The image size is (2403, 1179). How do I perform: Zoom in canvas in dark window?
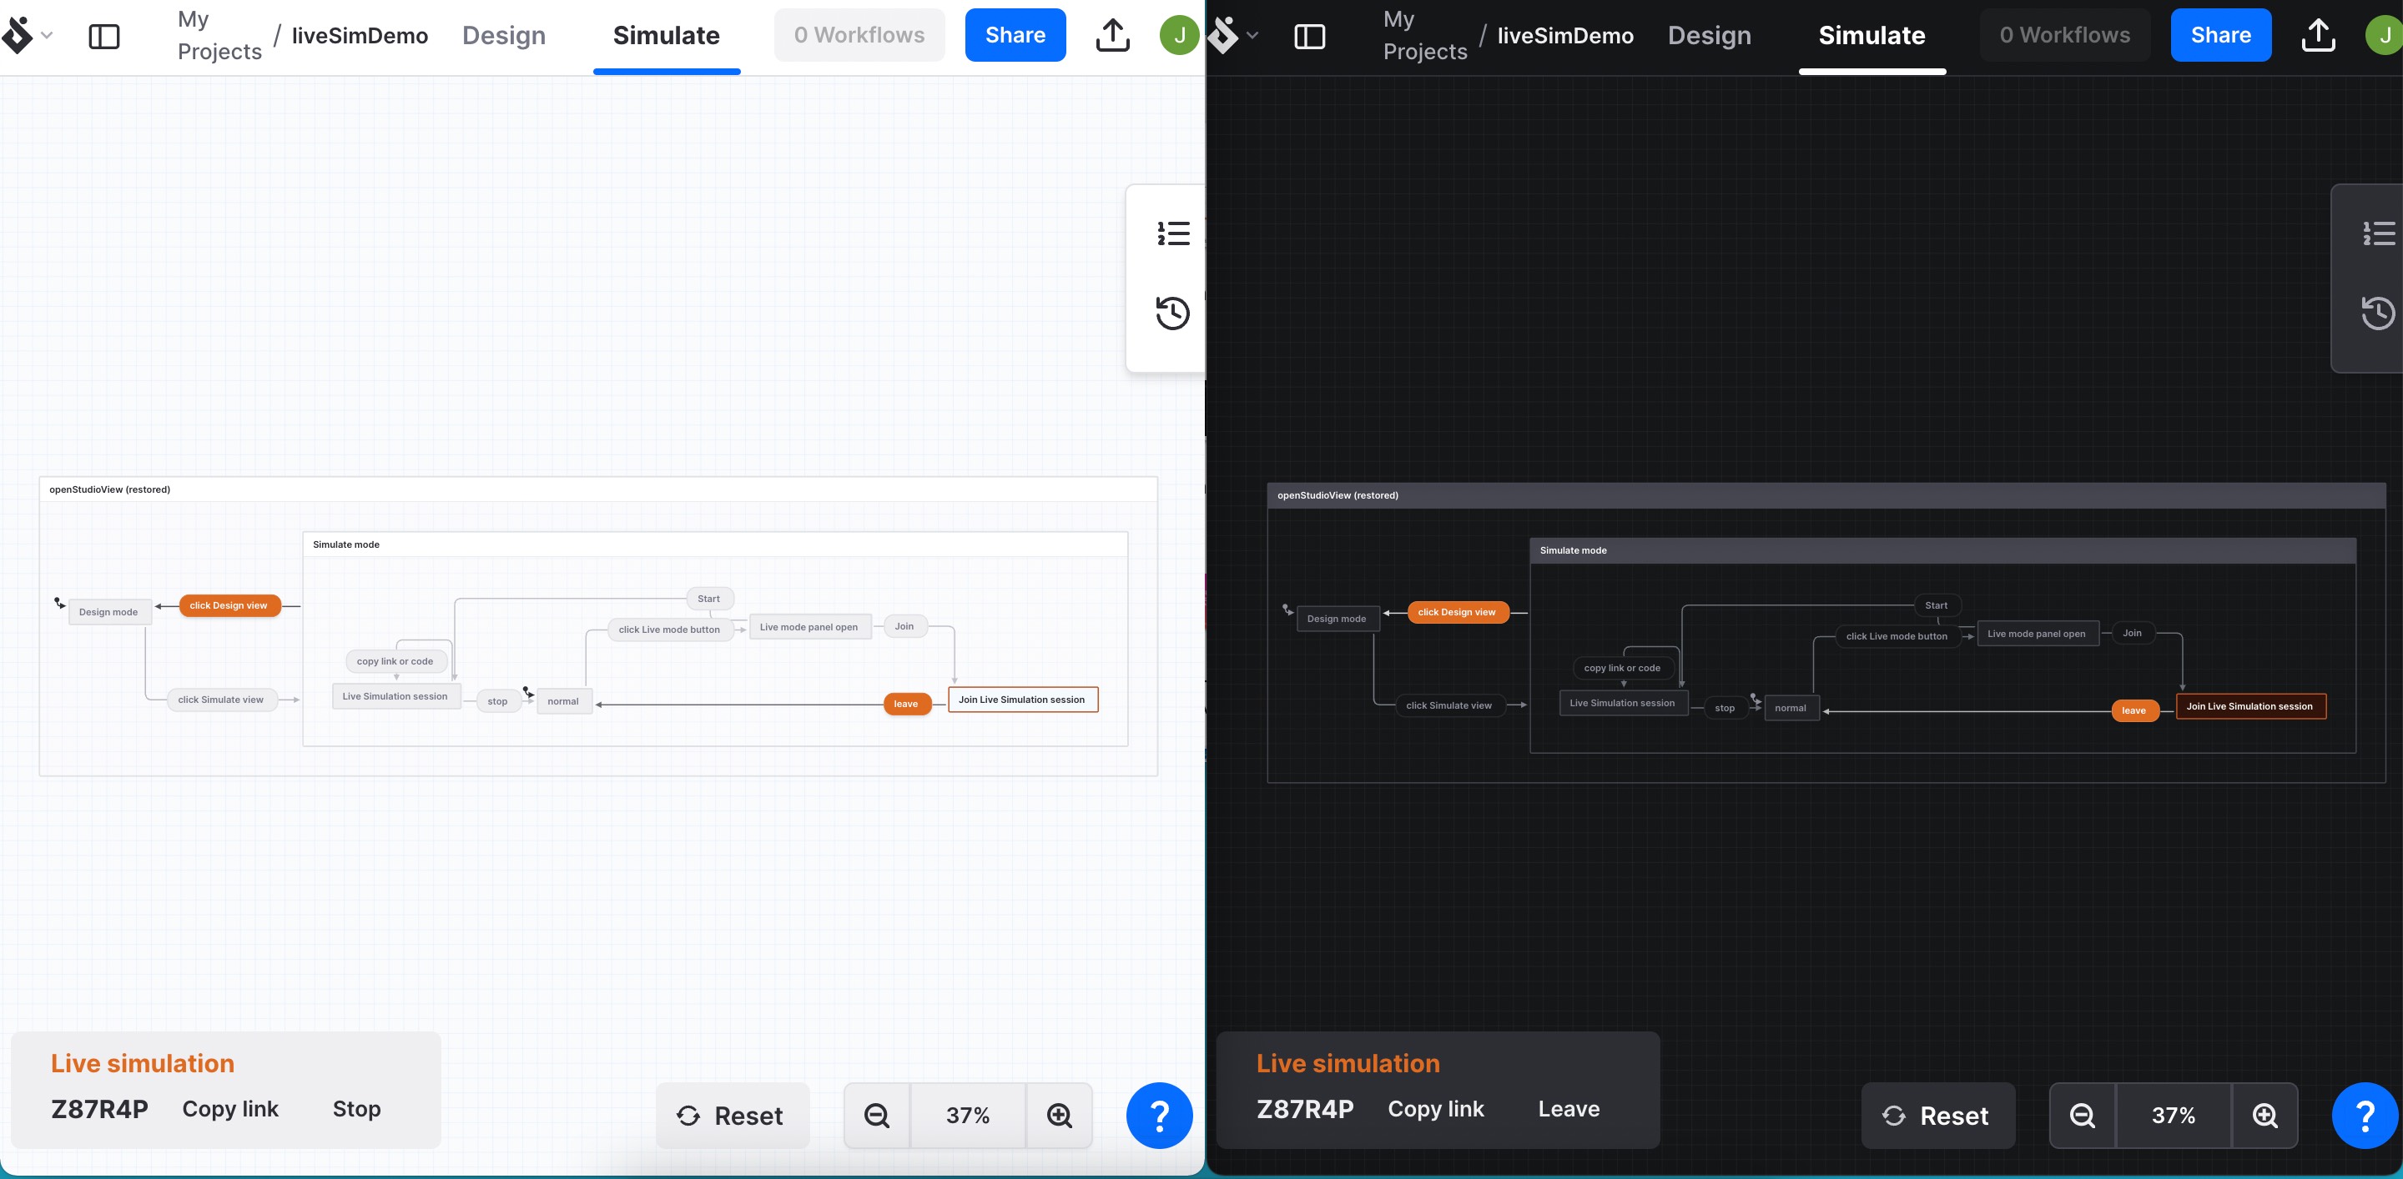coord(2264,1115)
